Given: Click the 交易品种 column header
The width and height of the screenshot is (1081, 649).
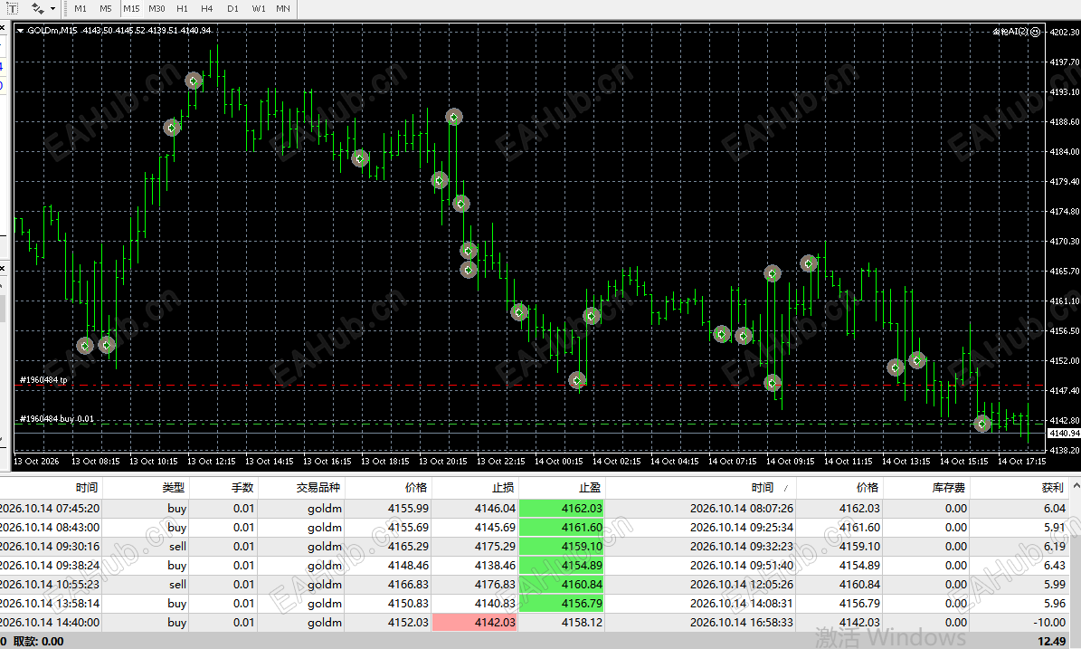Looking at the screenshot, I should (301, 488).
